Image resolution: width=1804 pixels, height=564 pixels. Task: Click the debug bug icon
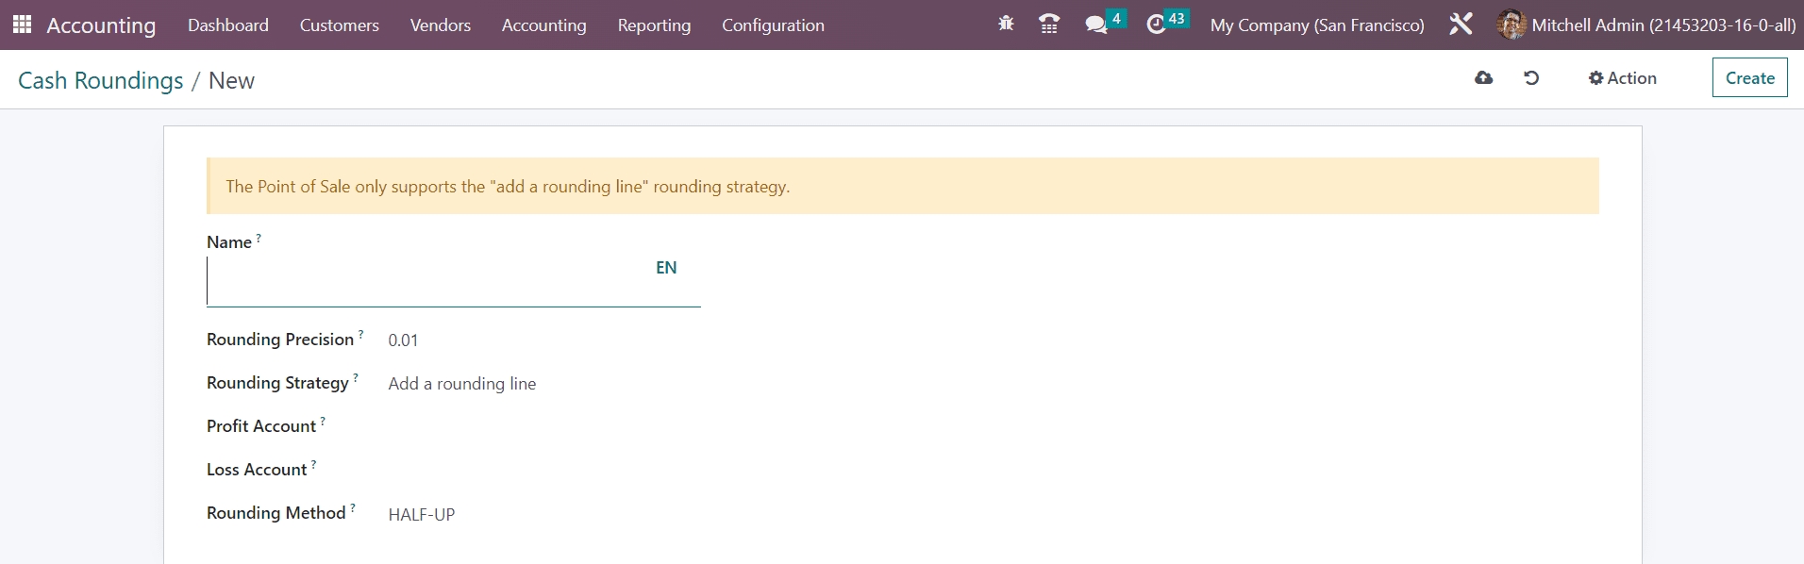(x=1006, y=25)
